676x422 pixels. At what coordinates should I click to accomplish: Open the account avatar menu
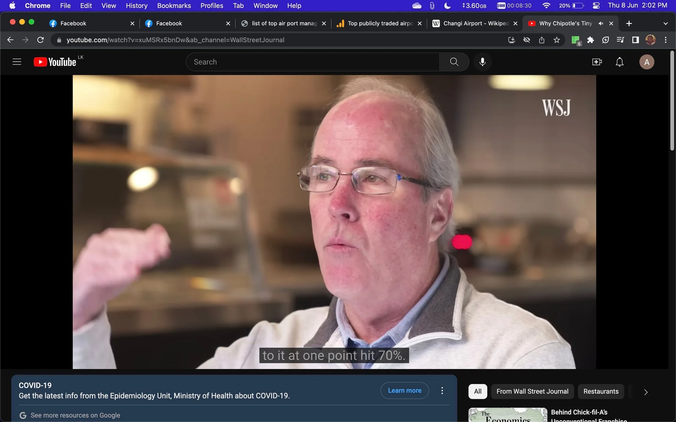point(647,62)
